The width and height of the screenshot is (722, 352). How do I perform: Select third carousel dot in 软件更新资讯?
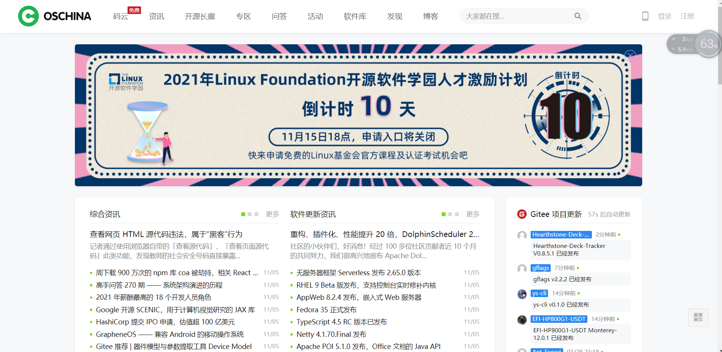tap(457, 214)
